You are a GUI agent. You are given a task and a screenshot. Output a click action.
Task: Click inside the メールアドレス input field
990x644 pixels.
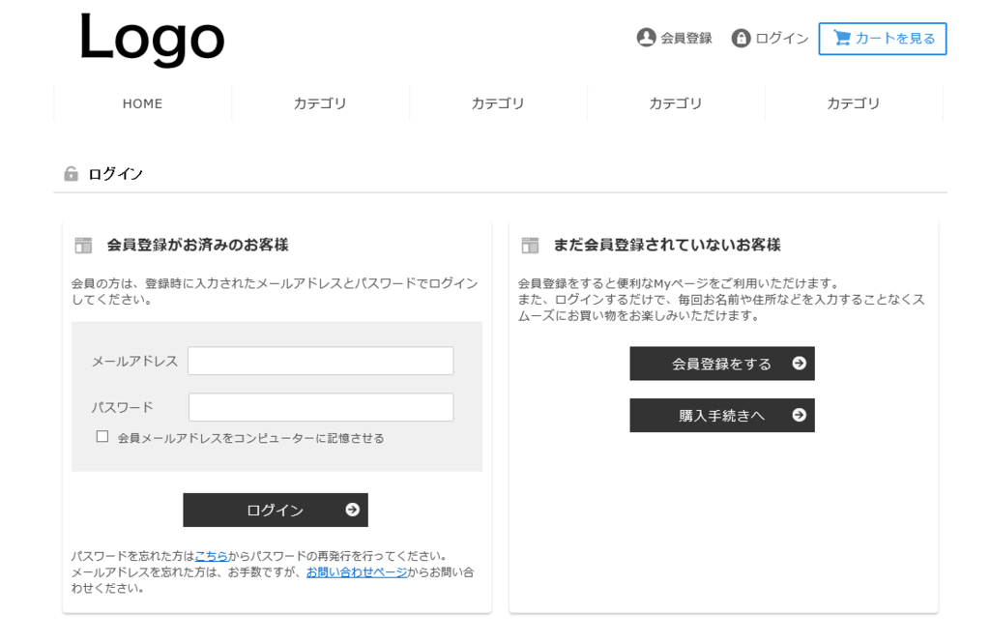(319, 360)
